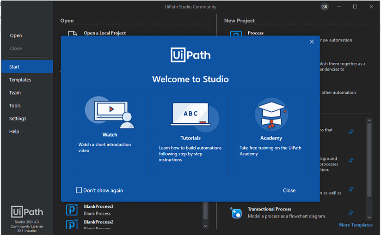
Task: Click the BlankProcess2 project icon
Action: (x=72, y=224)
